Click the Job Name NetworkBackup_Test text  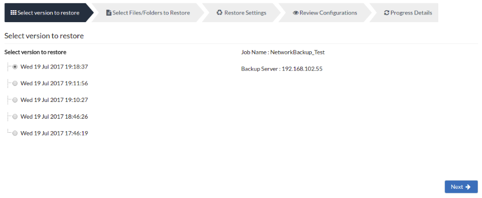coord(283,52)
